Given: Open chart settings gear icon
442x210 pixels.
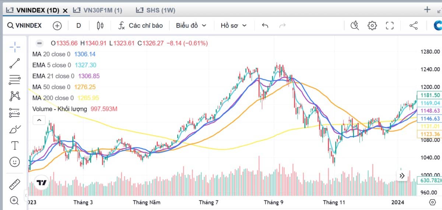Looking at the screenshot, I should pyautogui.click(x=372, y=26).
